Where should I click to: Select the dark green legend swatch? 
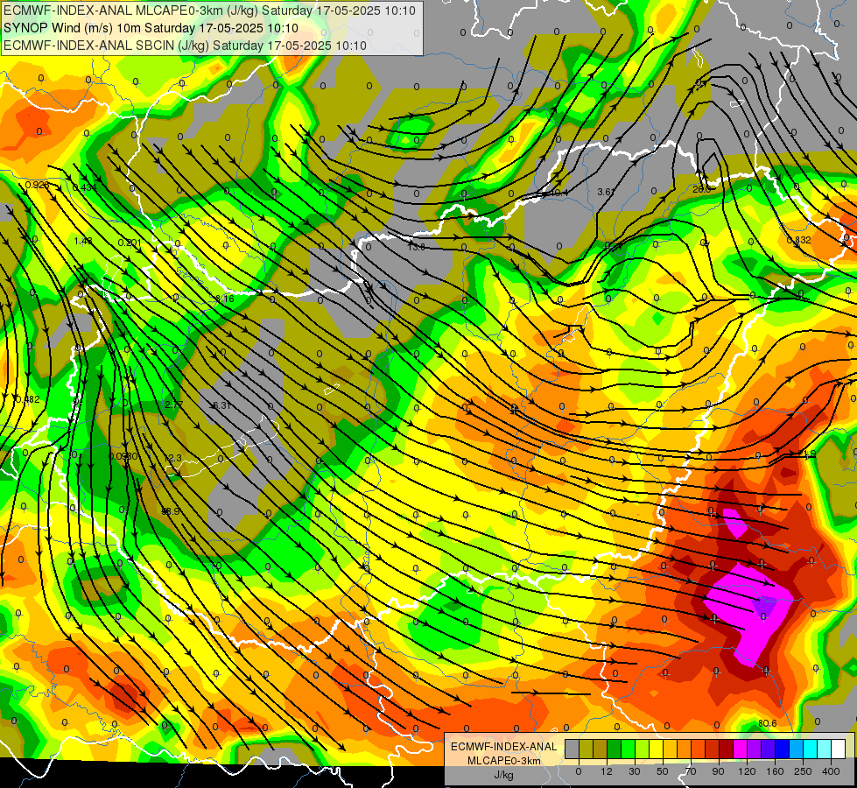615,749
